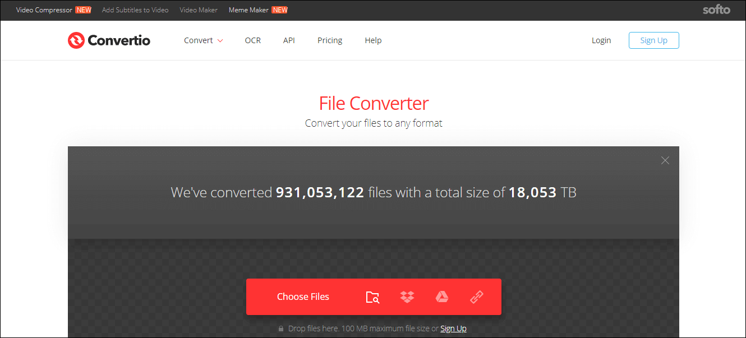Click the 931,053,122 files count
Viewport: 746px width, 338px height.
pos(320,193)
